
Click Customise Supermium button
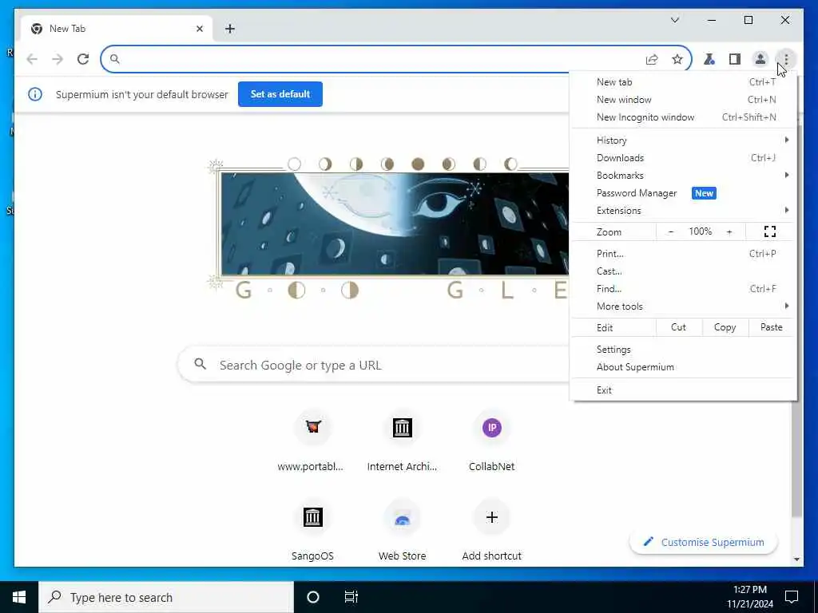coord(704,542)
